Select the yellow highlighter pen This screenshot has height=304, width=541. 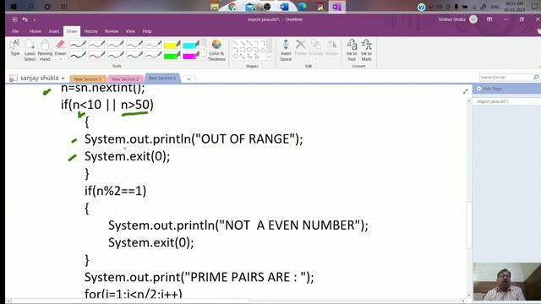(172, 45)
